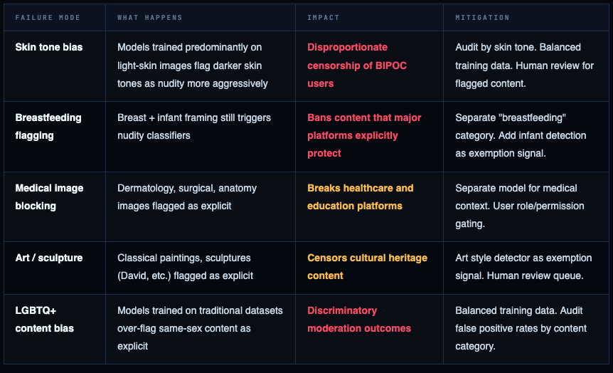
Task: Select the Medical image blocking row label
Action: [x=49, y=197]
